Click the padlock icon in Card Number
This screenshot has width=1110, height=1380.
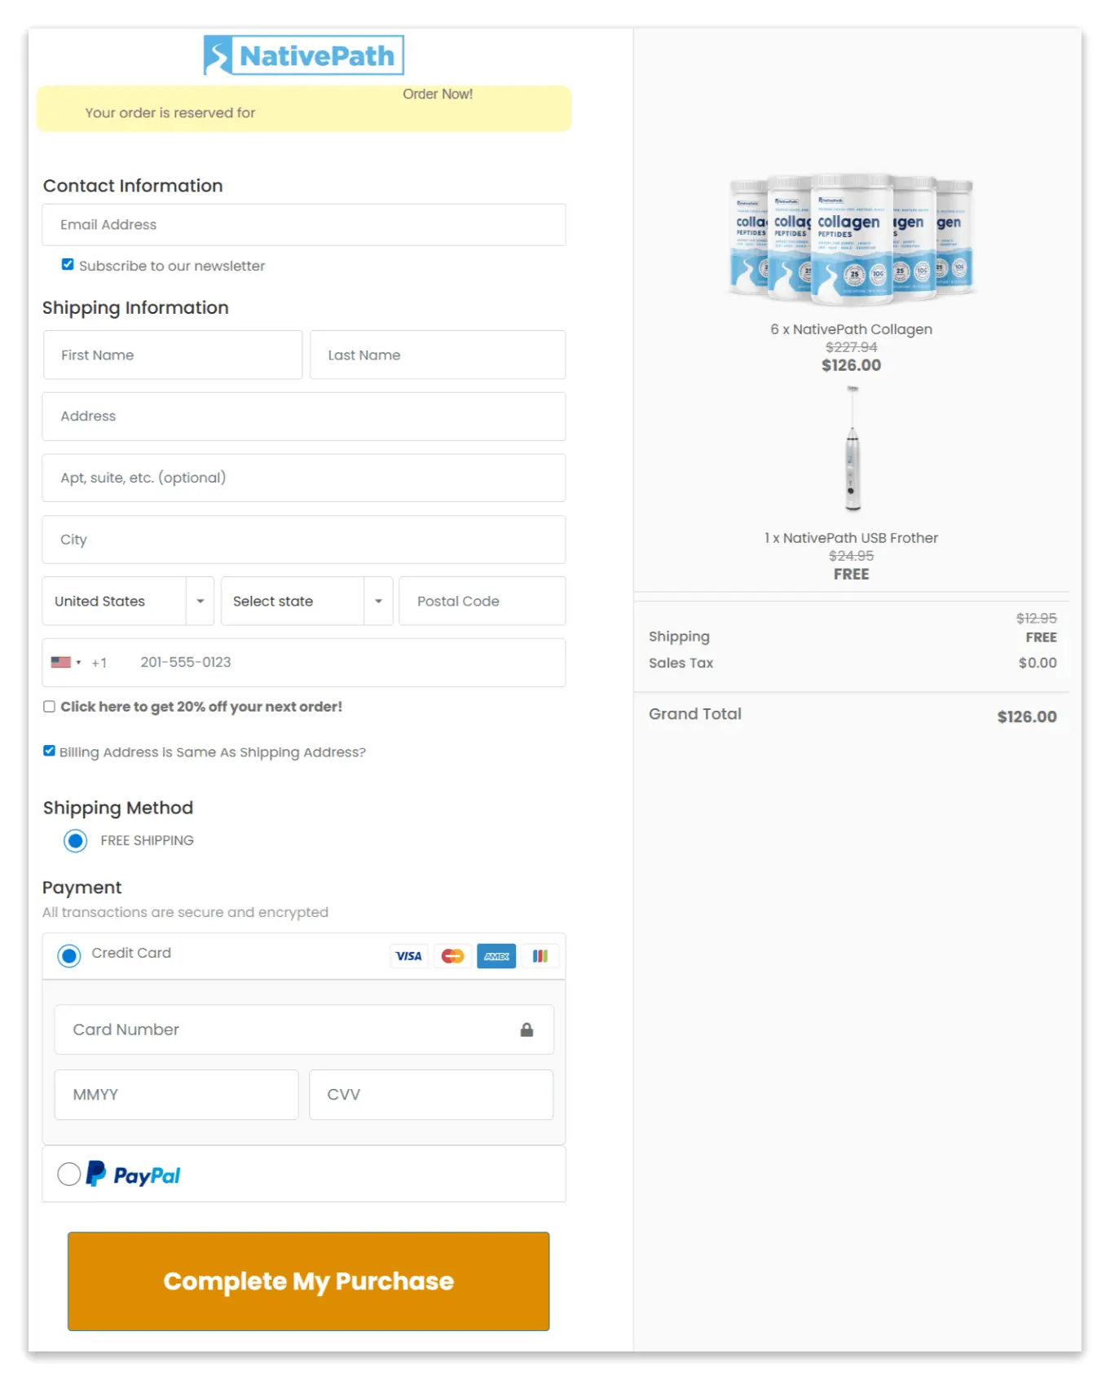(526, 1030)
